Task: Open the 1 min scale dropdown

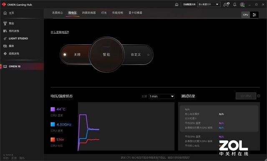Action: (161, 97)
